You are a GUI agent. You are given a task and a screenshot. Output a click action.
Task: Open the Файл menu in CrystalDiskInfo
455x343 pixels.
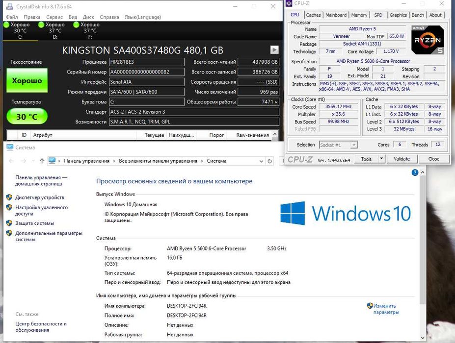(12, 17)
